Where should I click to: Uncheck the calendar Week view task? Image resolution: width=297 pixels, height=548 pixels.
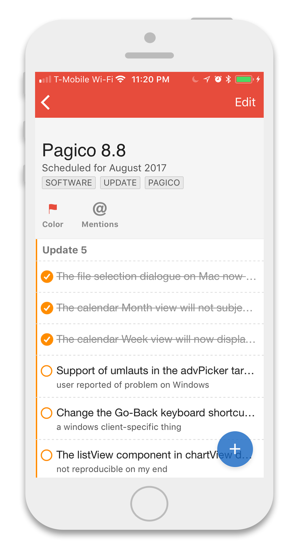[47, 340]
